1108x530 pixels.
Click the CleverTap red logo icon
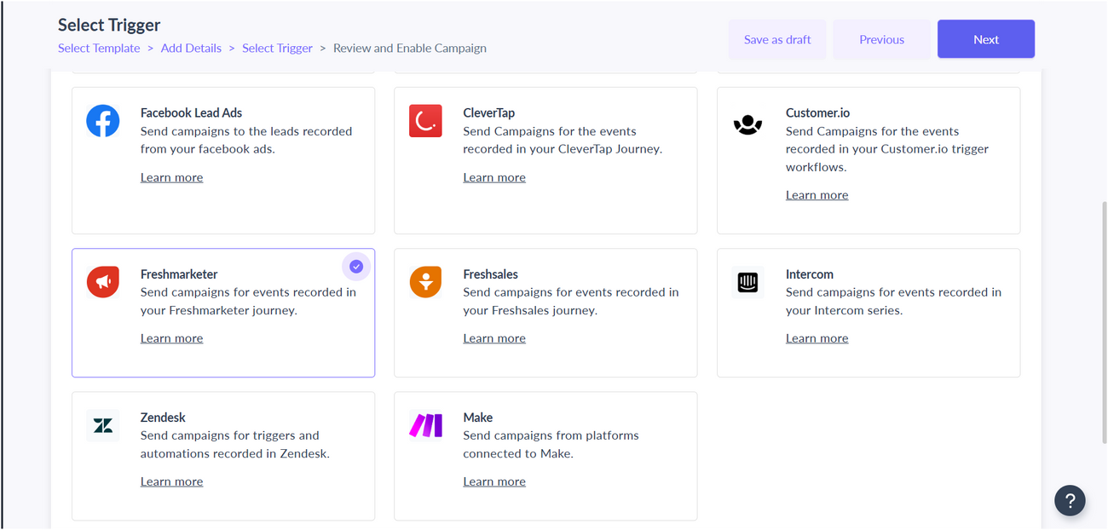pos(425,121)
